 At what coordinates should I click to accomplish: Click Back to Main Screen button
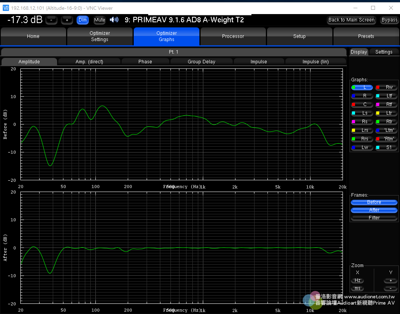[351, 20]
